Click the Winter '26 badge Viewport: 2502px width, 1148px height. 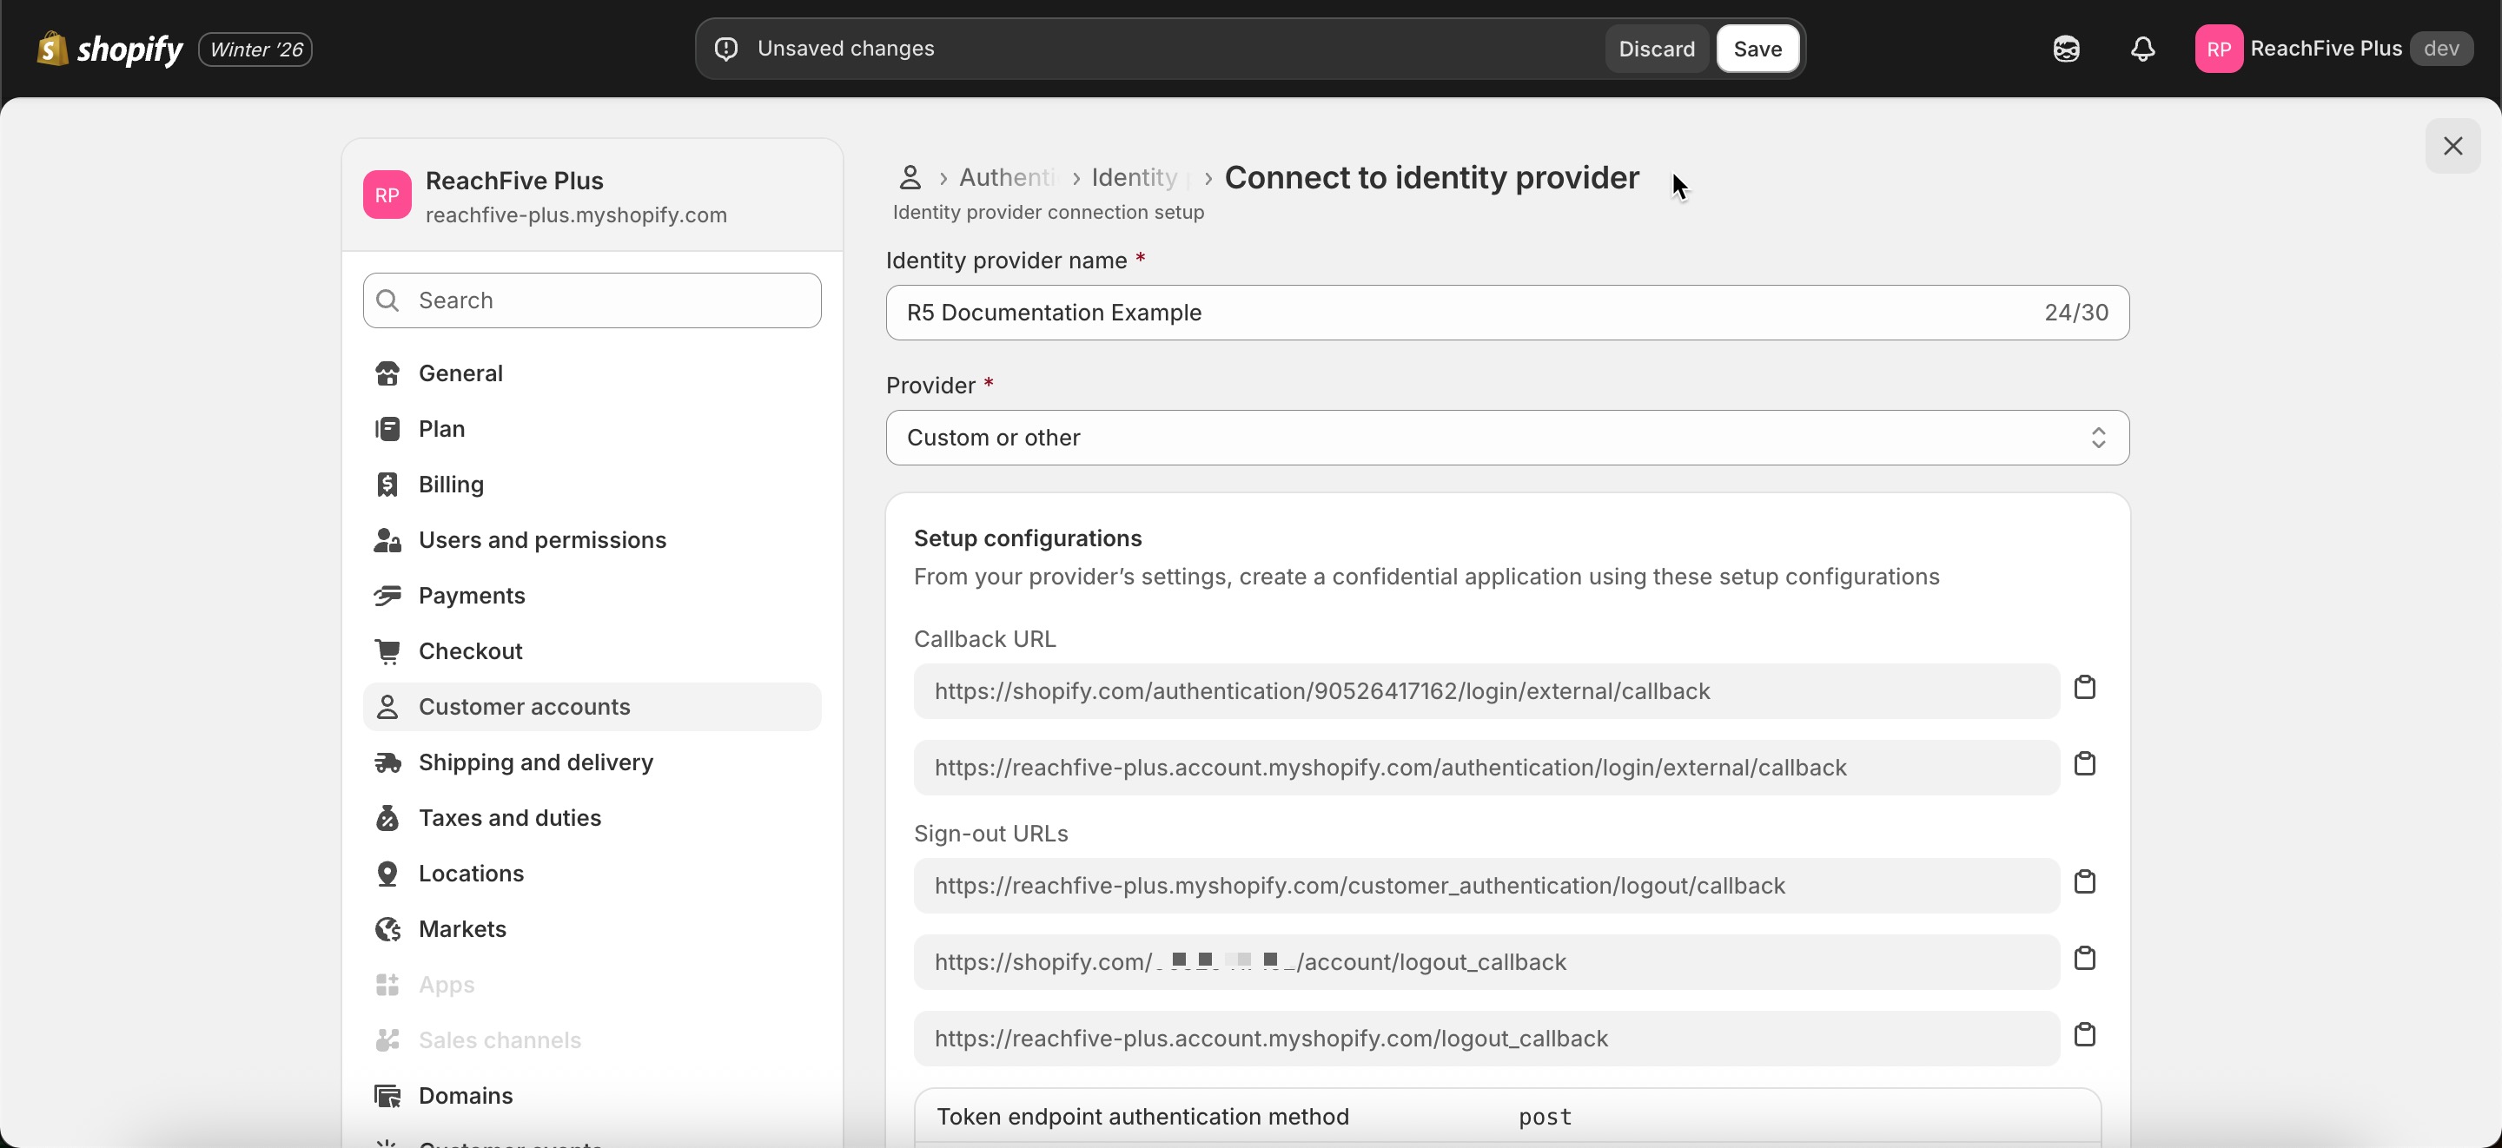(255, 49)
